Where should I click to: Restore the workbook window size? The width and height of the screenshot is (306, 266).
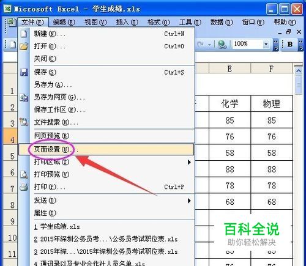289,32
